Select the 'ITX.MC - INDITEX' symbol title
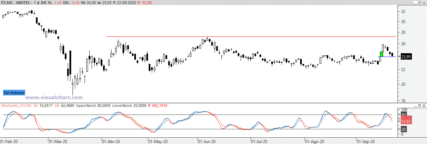Viewport: 427px width, 144px height. coord(16,3)
